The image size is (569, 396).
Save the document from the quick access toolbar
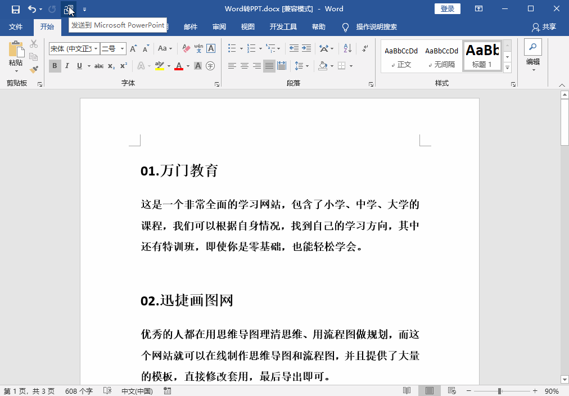(x=16, y=9)
